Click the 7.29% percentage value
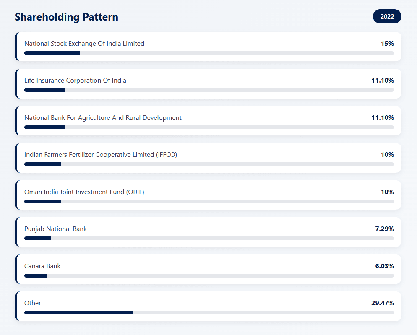 point(384,229)
